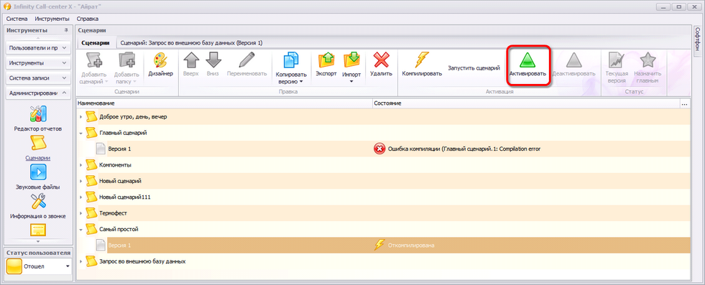Click the Export (Экспорт) folder icon
This screenshot has width=705, height=285.
tap(326, 60)
